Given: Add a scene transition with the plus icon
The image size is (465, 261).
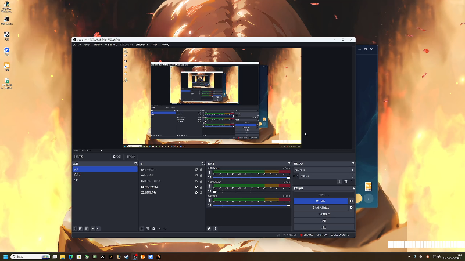Looking at the screenshot, I should coord(339,182).
